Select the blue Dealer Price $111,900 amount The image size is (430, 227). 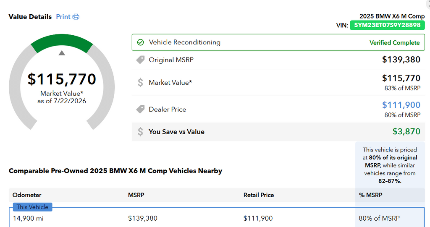(401, 105)
